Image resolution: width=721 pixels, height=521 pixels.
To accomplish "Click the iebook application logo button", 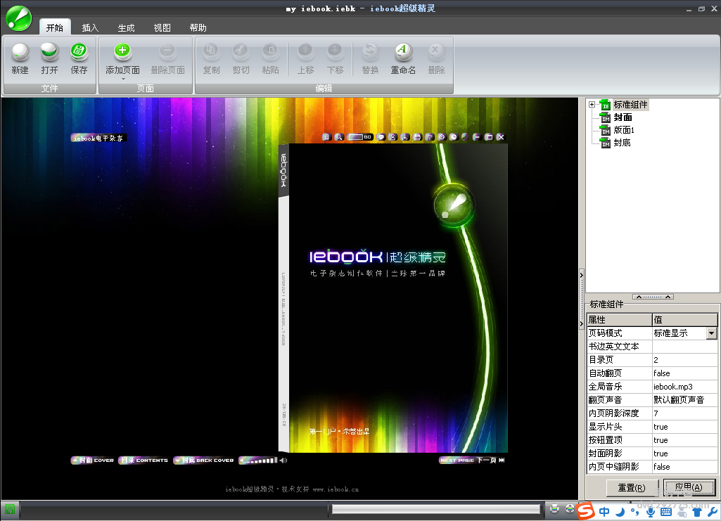I will pos(18,19).
